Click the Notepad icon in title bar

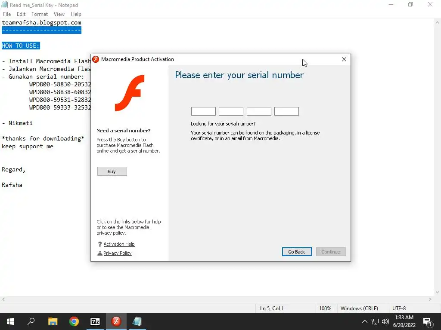[4, 5]
